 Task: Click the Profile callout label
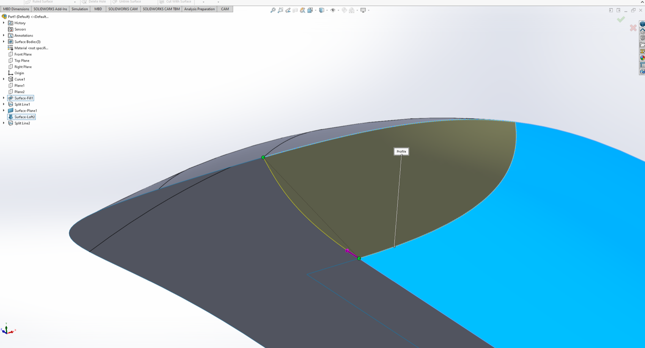coord(401,152)
